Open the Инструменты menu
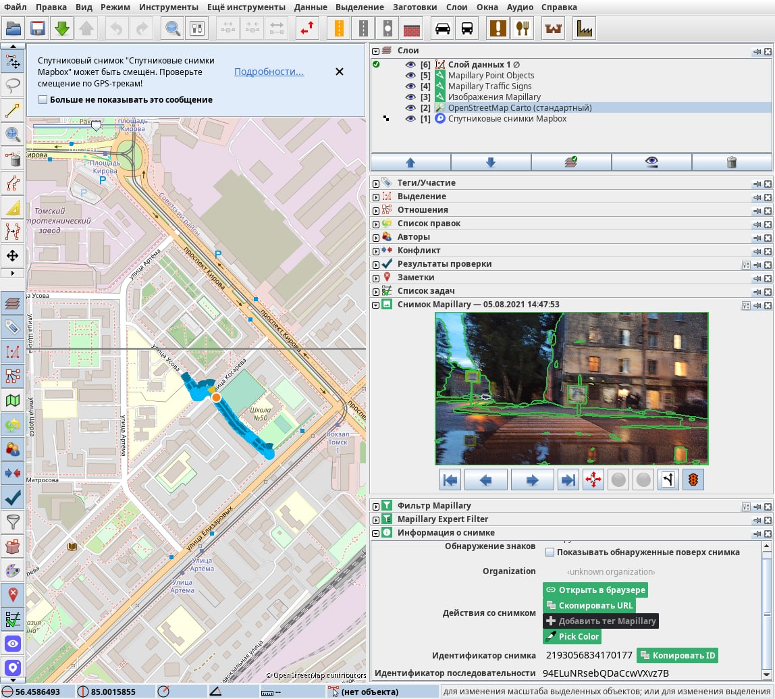Viewport: 775px width, 699px height. (x=169, y=7)
